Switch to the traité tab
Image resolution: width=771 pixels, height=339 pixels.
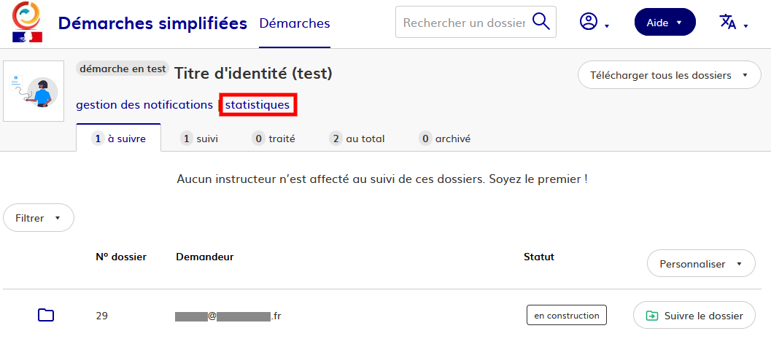point(274,139)
